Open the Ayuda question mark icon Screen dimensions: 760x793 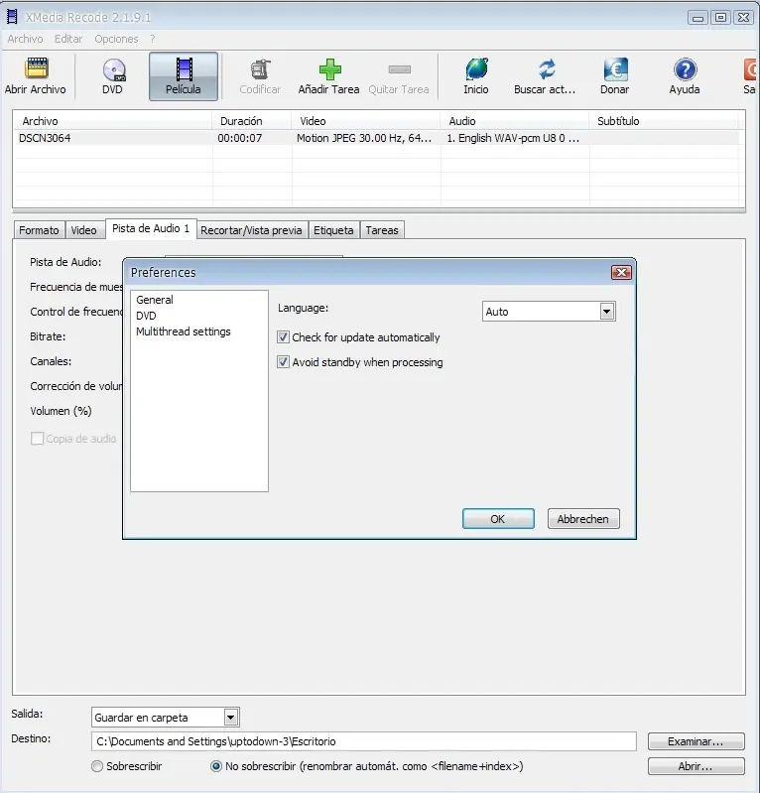point(685,75)
